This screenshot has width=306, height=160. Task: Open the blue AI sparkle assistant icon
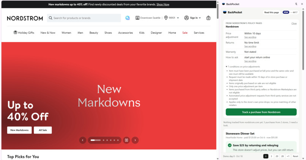click(x=128, y=18)
